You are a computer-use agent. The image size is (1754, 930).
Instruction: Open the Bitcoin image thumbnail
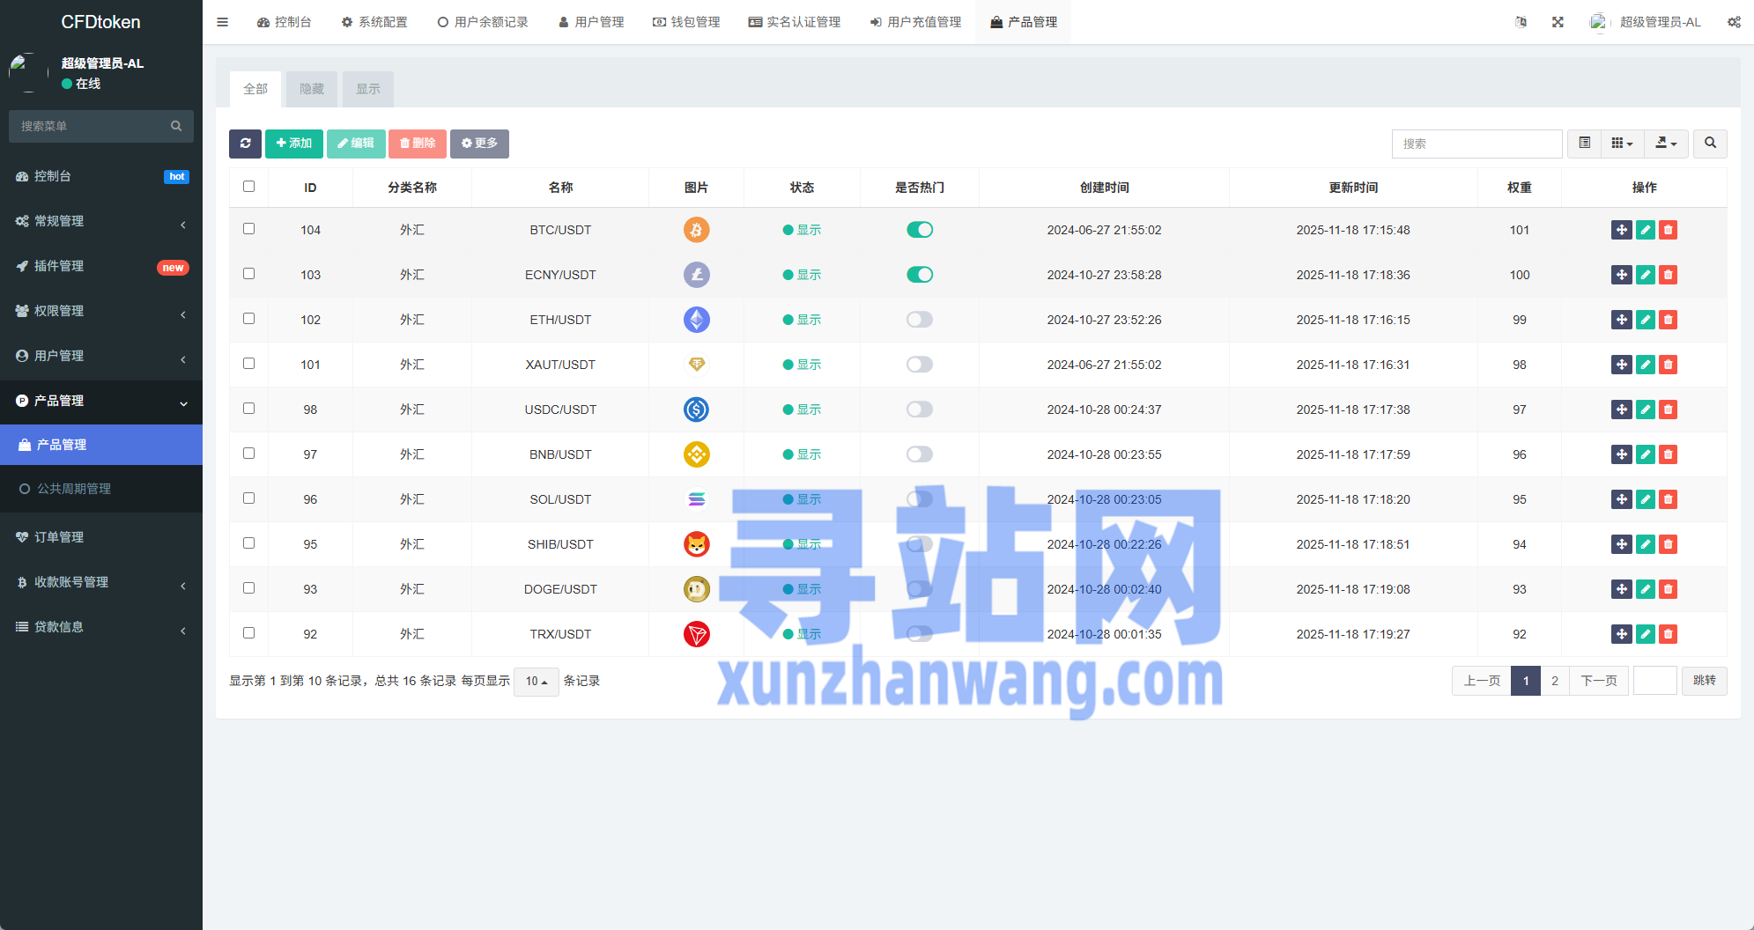tap(696, 230)
